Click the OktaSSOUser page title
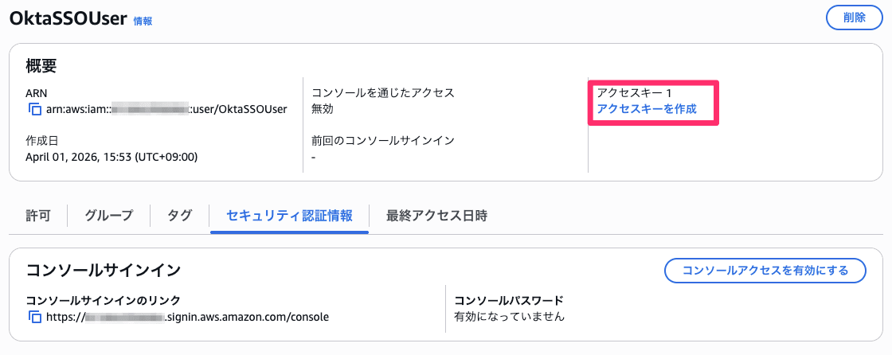892x355 pixels. click(68, 20)
